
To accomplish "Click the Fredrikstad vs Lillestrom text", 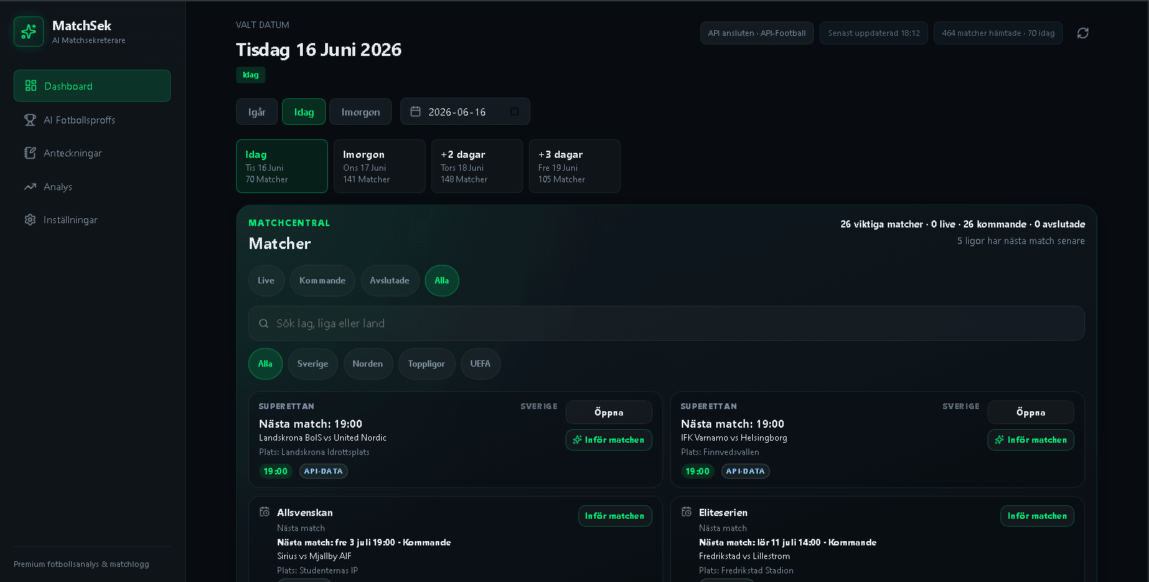I will click(744, 556).
